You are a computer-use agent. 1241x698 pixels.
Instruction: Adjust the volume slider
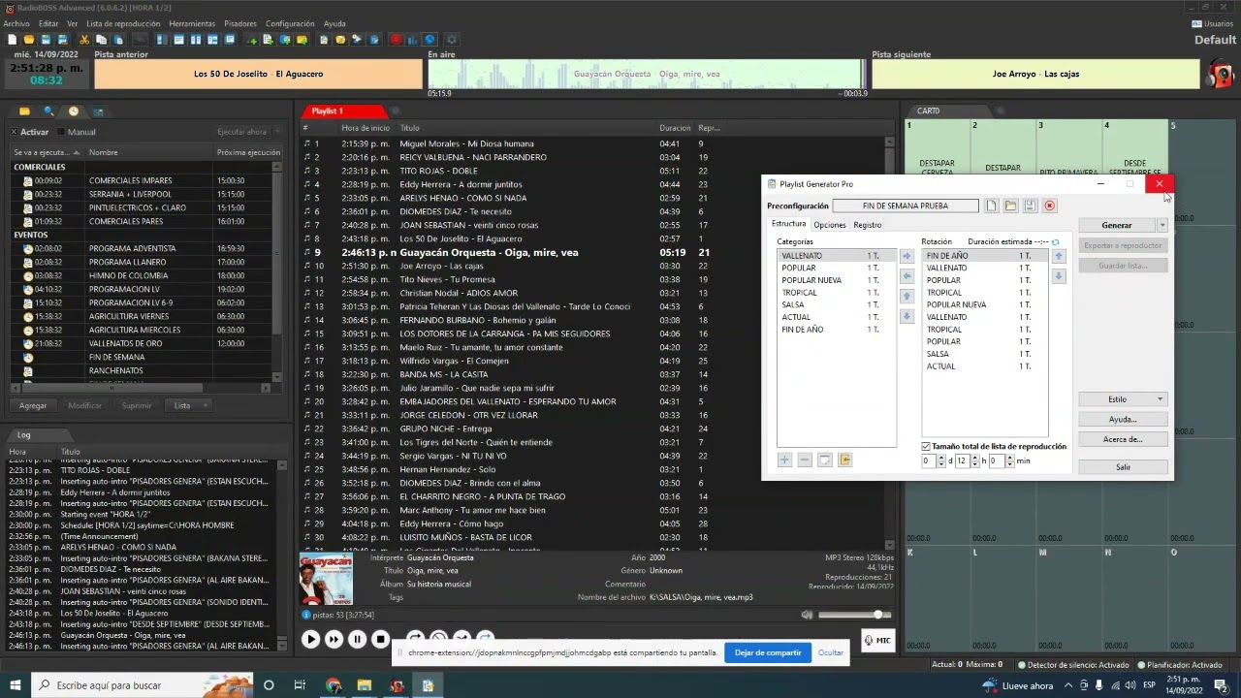[x=853, y=615]
